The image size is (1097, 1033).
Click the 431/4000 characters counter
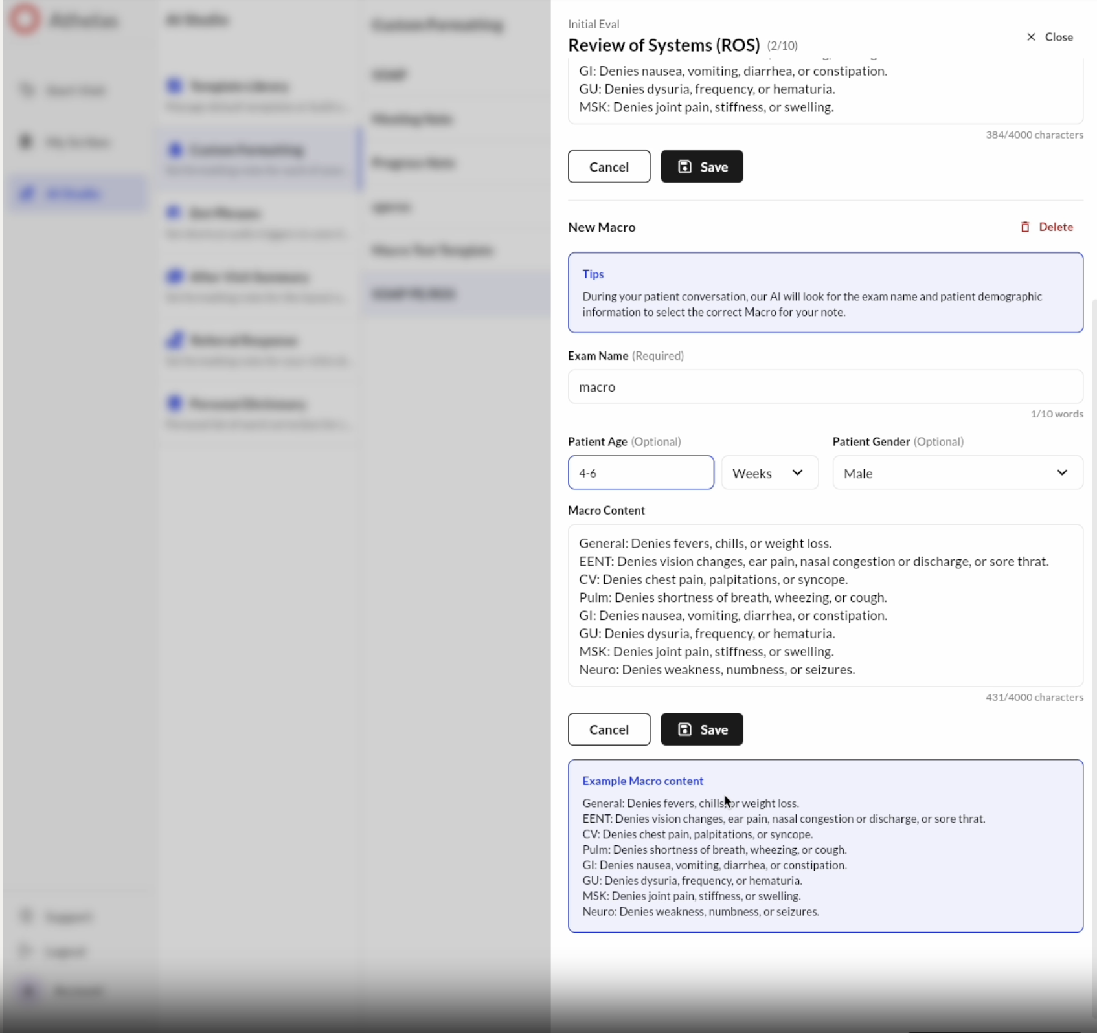point(1034,697)
